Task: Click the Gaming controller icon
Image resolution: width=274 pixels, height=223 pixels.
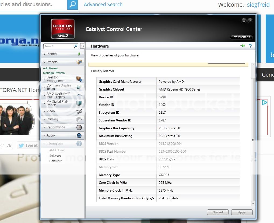Action: (79, 119)
